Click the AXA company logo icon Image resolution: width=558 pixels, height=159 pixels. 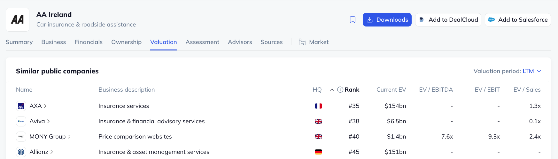[x=21, y=106]
